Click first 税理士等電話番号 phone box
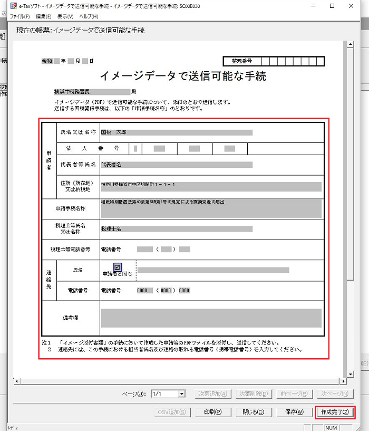Screen dimensions: 369x431 [x=145, y=250]
